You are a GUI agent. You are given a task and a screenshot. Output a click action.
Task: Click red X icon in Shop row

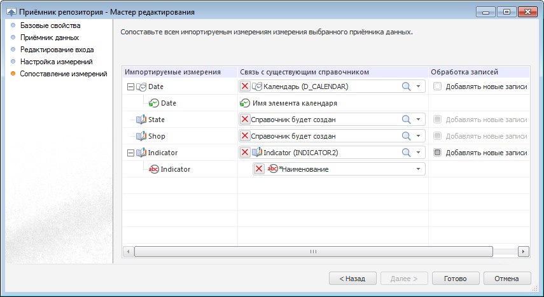(245, 136)
